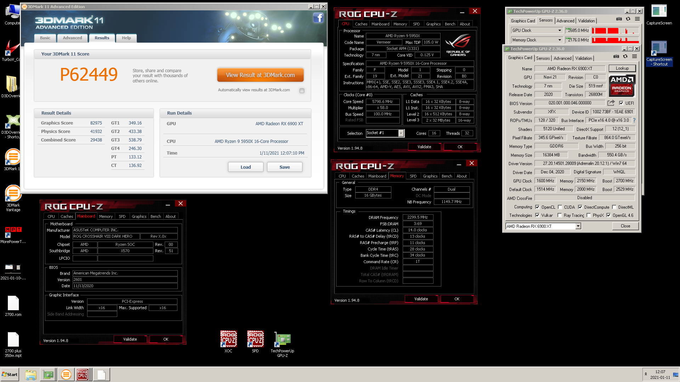Toggle OpenCL checkbox

coord(537,207)
